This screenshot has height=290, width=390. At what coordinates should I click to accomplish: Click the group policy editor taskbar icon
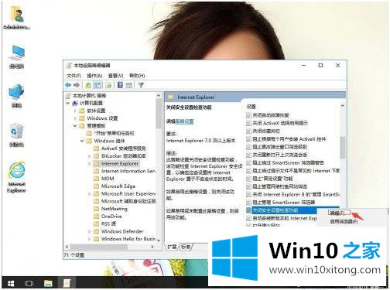[67, 283]
